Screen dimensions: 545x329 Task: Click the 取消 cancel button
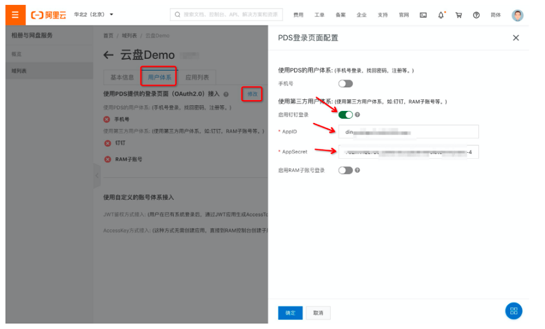point(318,313)
